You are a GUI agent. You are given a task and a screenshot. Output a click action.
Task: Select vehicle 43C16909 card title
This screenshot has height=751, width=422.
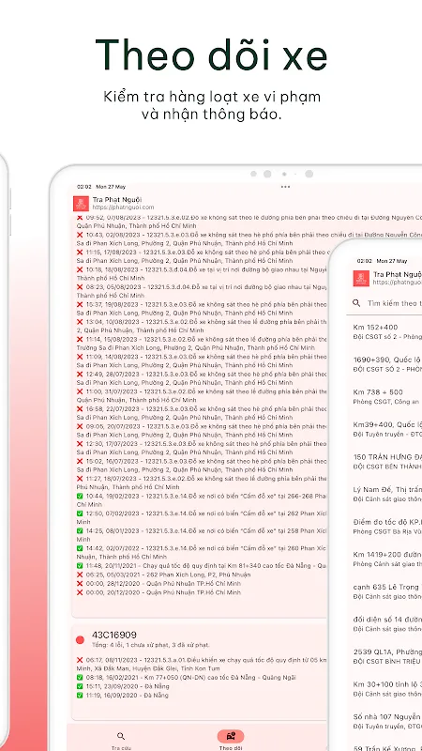113,636
